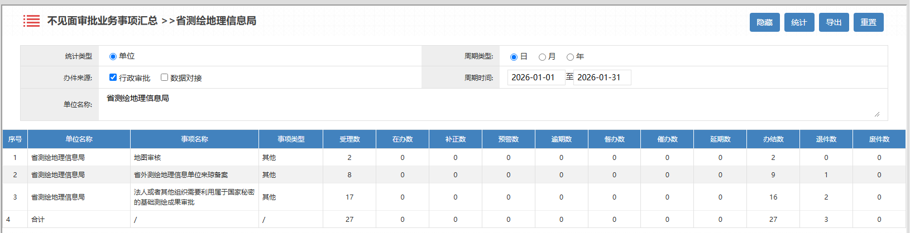Select the 单位 statistics type radio
The height and width of the screenshot is (233, 910).
[x=113, y=56]
